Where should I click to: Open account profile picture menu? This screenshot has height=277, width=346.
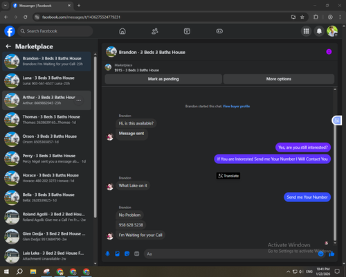(332, 31)
